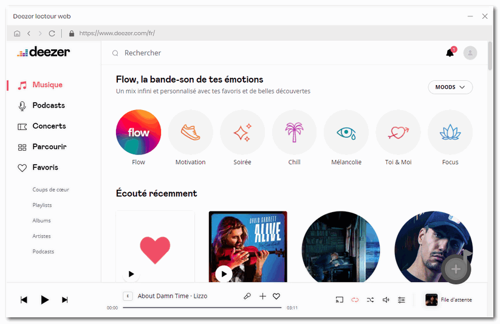The image size is (500, 324).
Task: Click the deezer.com address field
Action: coord(117,33)
